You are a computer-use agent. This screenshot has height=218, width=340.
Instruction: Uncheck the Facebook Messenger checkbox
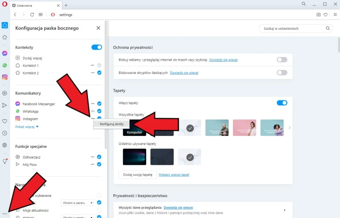pyautogui.click(x=99, y=104)
